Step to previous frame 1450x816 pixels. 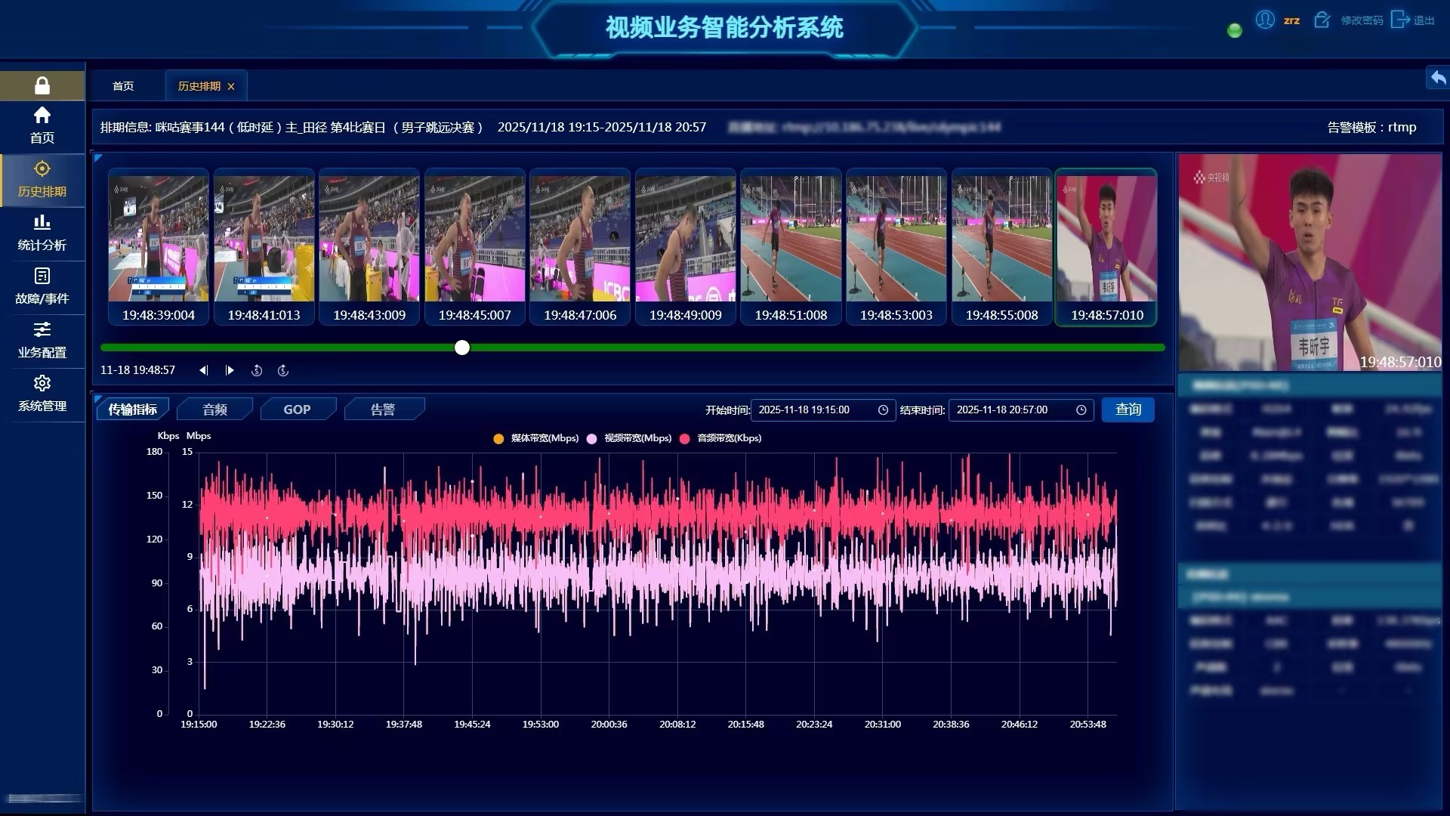pyautogui.click(x=203, y=370)
